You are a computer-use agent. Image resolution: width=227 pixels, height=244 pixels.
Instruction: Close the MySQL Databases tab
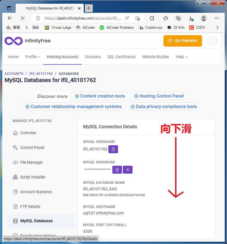point(79,8)
